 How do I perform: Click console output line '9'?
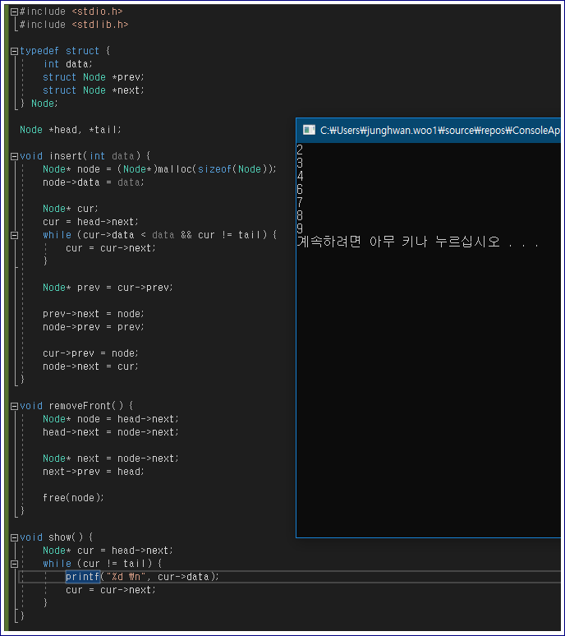(x=300, y=228)
